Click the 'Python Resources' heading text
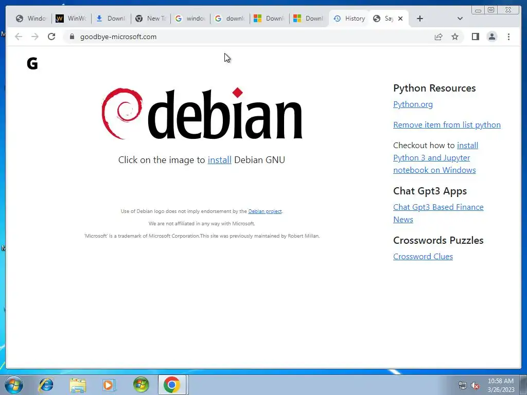Image resolution: width=527 pixels, height=395 pixels. (x=434, y=88)
